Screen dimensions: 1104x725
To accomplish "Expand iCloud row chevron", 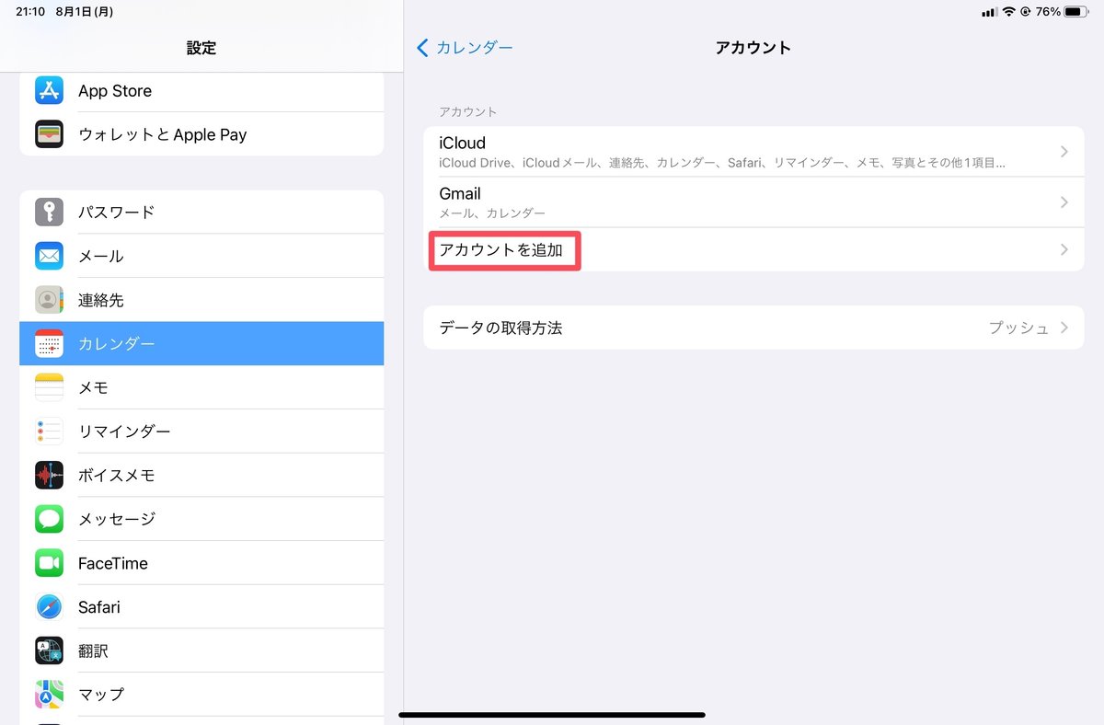I will pos(1064,152).
